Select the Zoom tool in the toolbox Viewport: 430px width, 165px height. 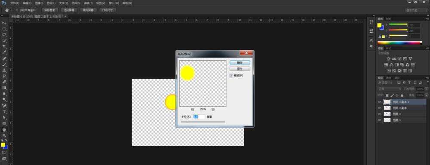pyautogui.click(x=4, y=135)
